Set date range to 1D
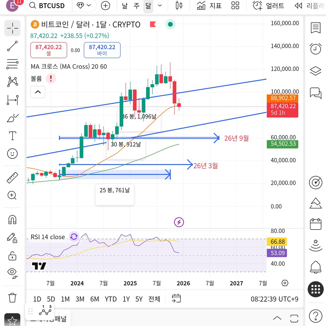 click(37, 299)
